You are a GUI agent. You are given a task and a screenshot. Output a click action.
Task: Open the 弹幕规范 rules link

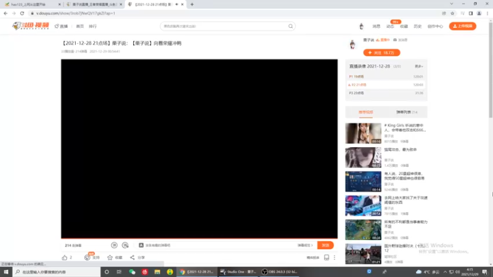(305, 245)
